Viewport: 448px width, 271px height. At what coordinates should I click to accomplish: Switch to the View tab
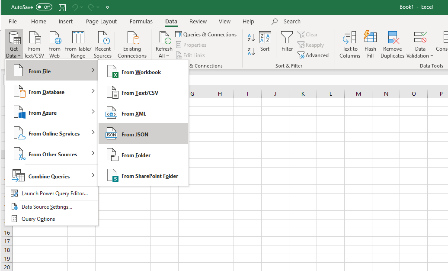[x=224, y=22]
